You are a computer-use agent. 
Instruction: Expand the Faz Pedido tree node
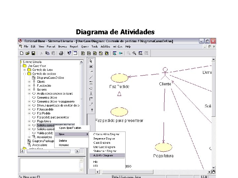pos(29,113)
